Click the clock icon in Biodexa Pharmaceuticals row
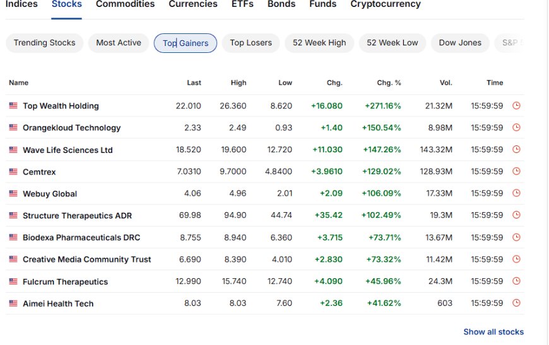The height and width of the screenshot is (345, 549). 516,237
